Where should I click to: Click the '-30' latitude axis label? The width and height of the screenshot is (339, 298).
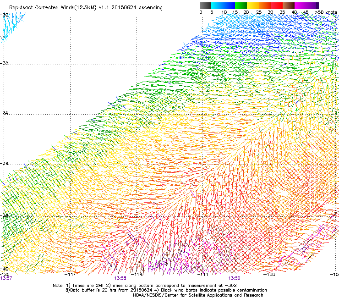[x=4, y=15]
